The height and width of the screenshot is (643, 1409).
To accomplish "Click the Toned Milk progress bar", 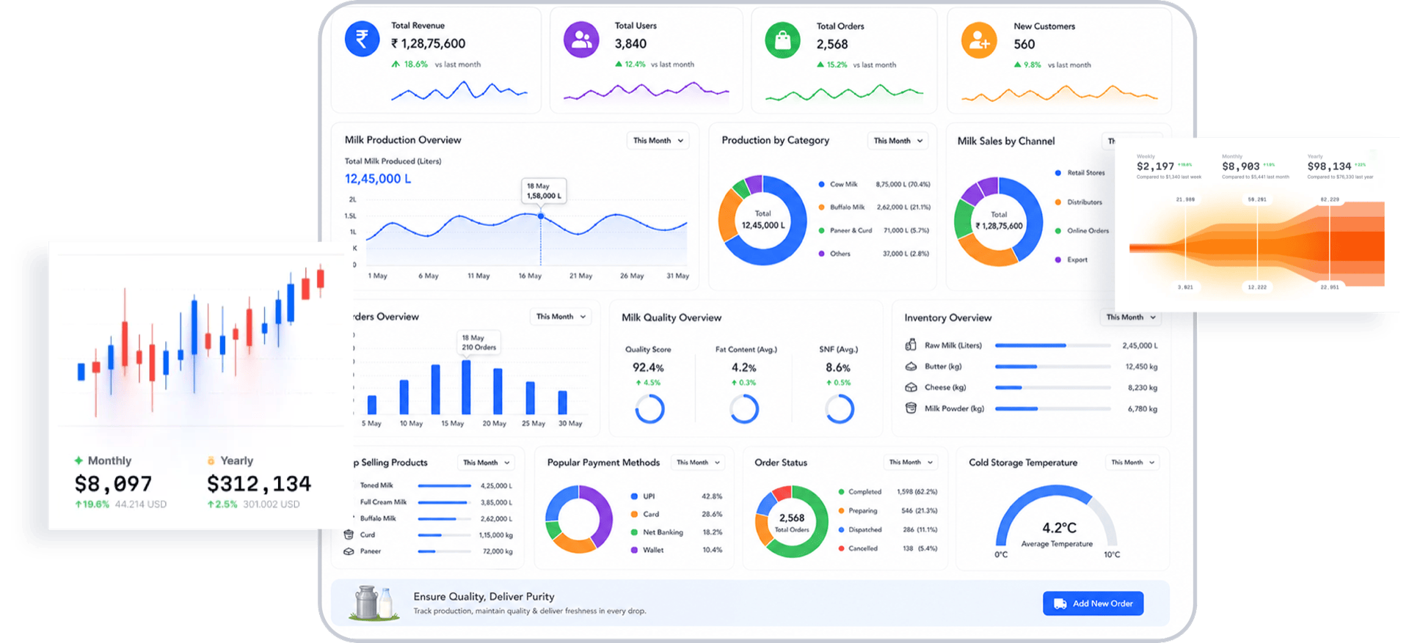I will tap(445, 485).
